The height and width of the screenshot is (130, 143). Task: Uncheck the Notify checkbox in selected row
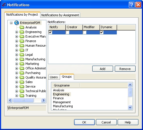50,32
